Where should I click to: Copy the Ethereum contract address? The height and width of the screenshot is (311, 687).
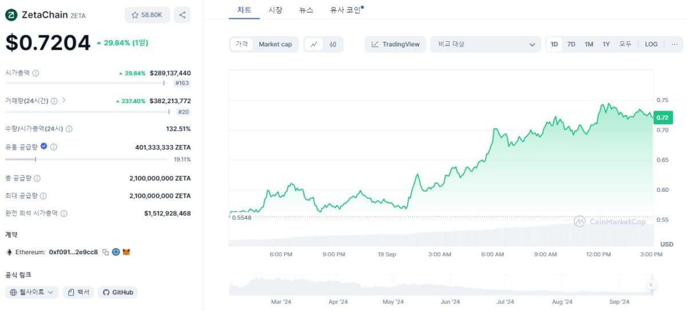(105, 252)
